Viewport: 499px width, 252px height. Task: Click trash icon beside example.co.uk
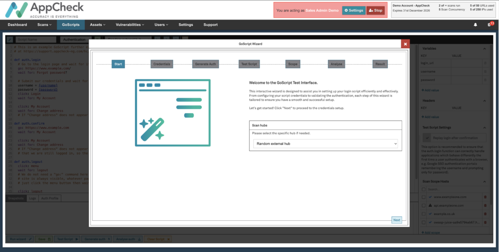pyautogui.click(x=485, y=214)
